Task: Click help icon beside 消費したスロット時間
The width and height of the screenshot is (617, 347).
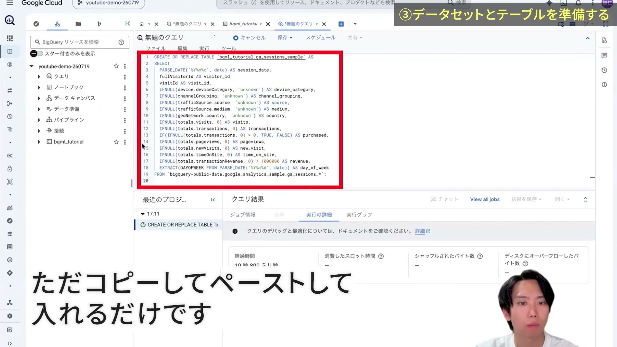Action: [x=381, y=256]
